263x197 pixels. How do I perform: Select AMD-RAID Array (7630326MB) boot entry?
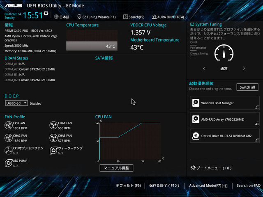pyautogui.click(x=225, y=119)
